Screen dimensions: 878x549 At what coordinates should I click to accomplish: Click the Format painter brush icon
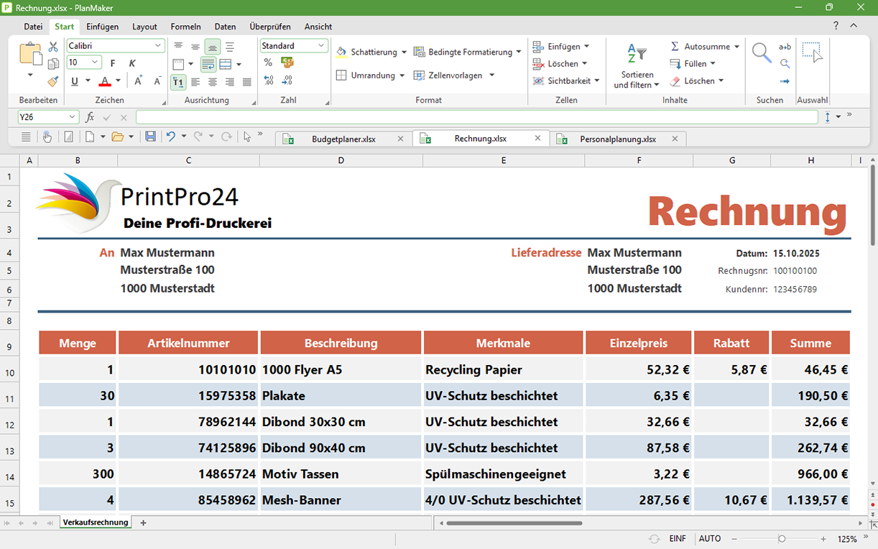(53, 81)
